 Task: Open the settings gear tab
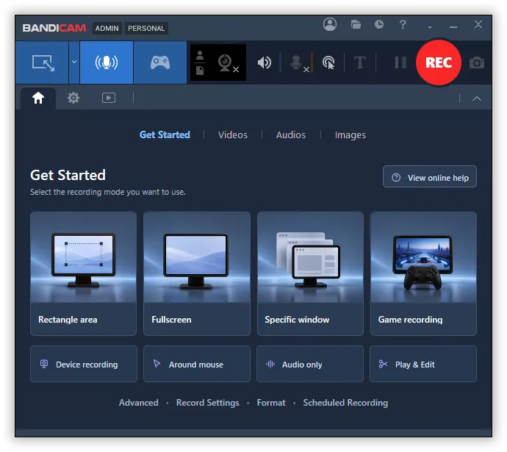click(x=73, y=98)
